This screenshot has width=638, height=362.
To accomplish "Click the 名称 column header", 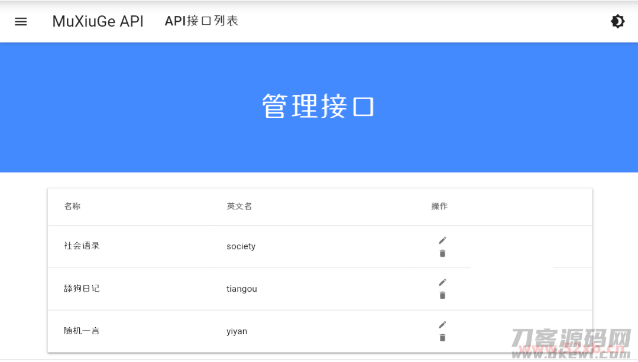I will tap(72, 206).
